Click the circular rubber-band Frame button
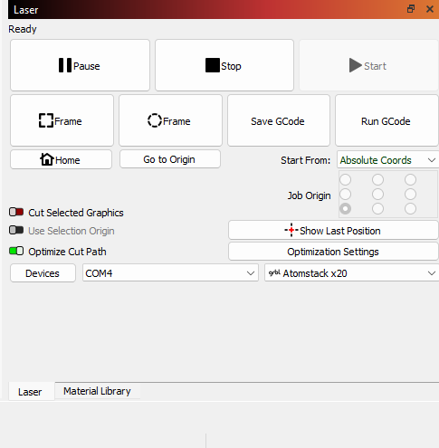439x448 pixels. coord(170,120)
